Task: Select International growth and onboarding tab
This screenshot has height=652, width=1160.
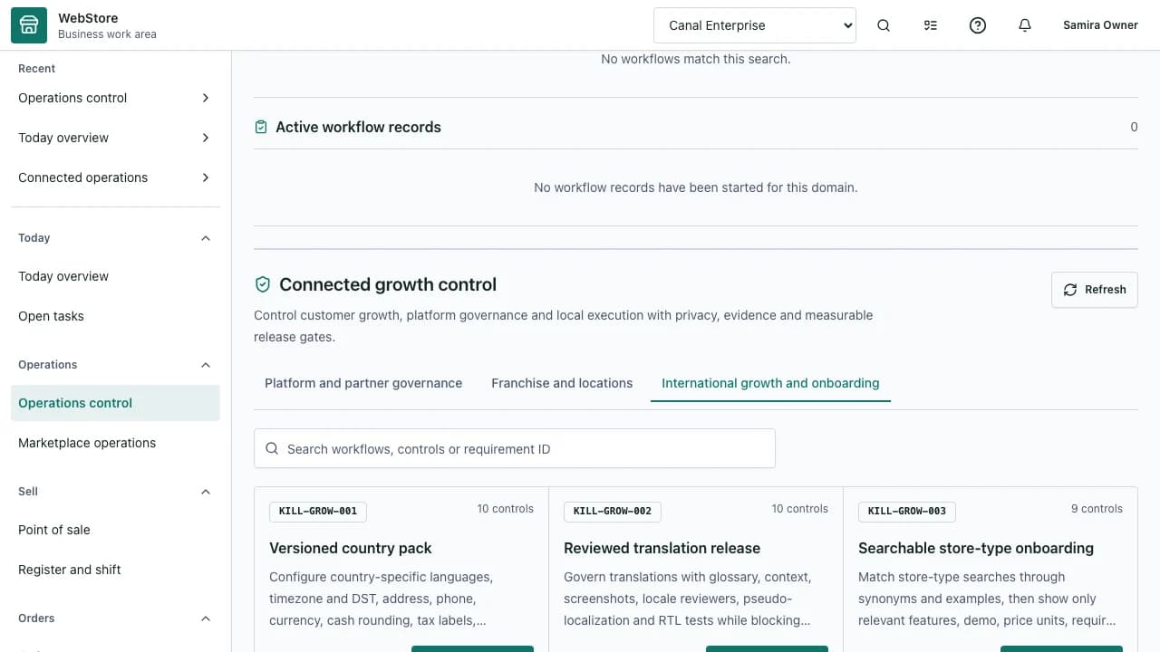Action: (770, 383)
